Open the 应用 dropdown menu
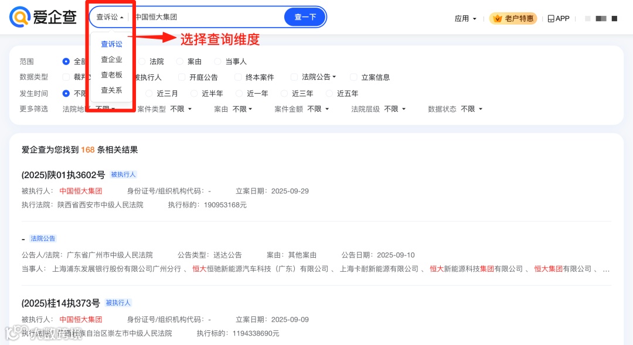The image size is (633, 345). click(465, 19)
